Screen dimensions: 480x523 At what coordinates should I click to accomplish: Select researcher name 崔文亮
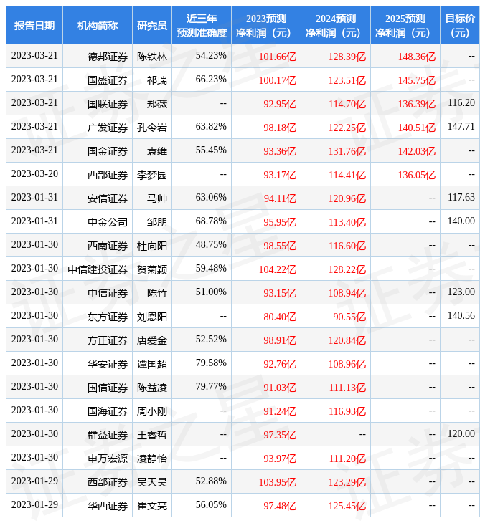(152, 507)
